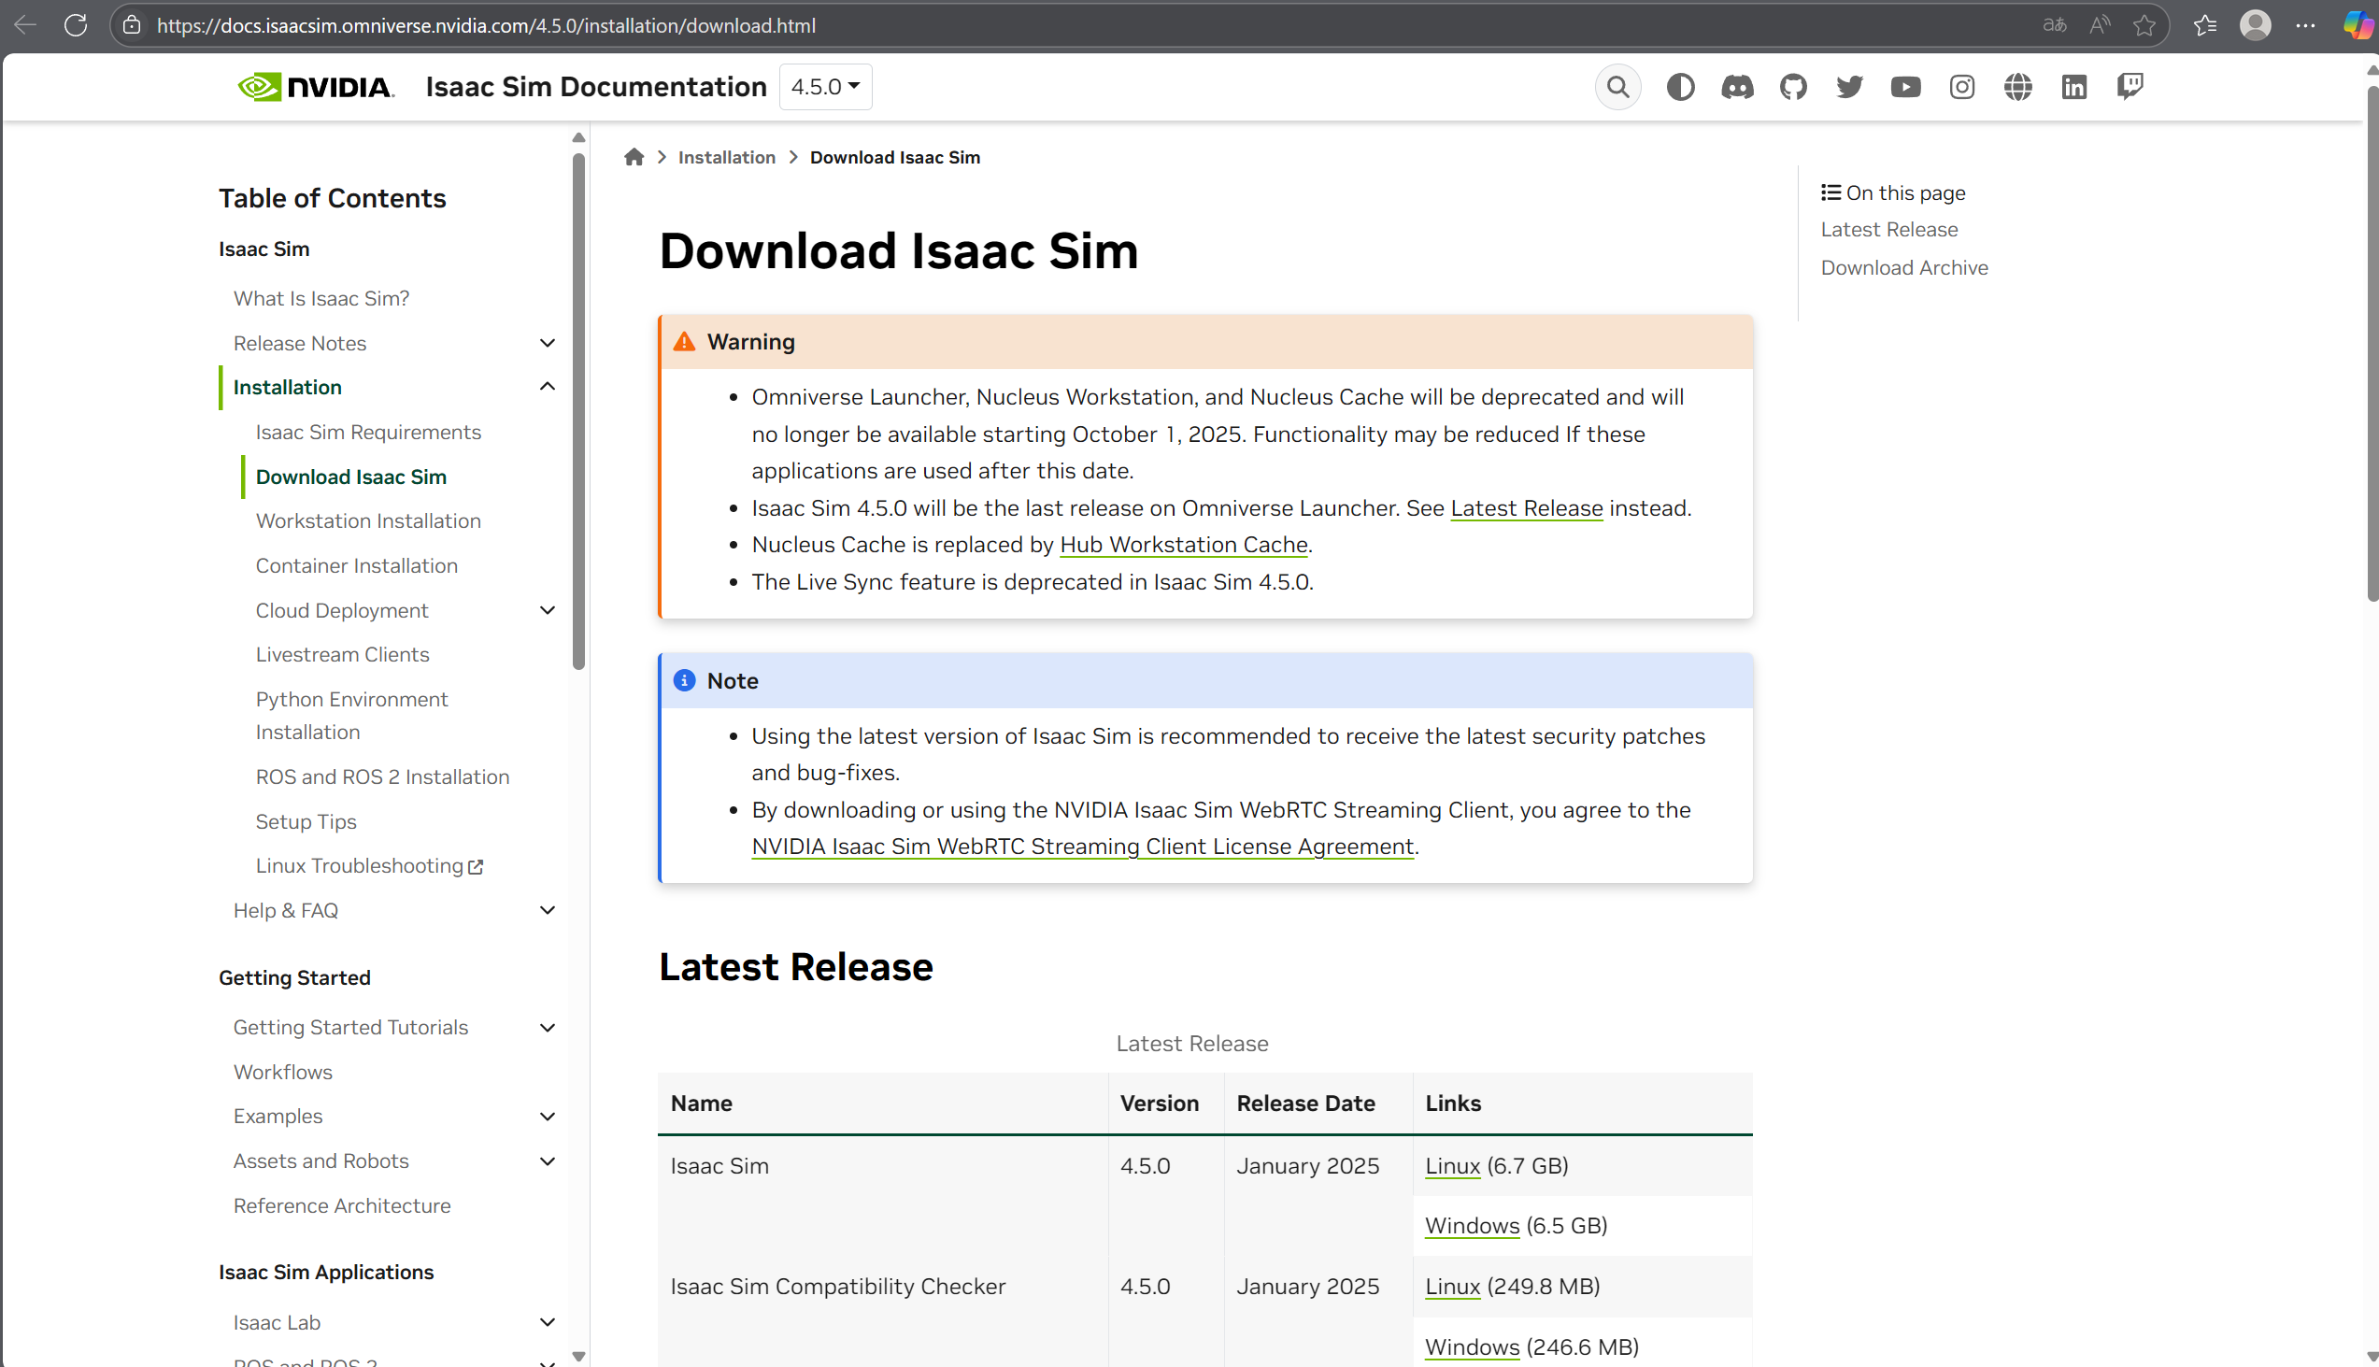Click the sidebar scrollbar thumb
This screenshot has height=1367, width=2379.
tap(578, 411)
